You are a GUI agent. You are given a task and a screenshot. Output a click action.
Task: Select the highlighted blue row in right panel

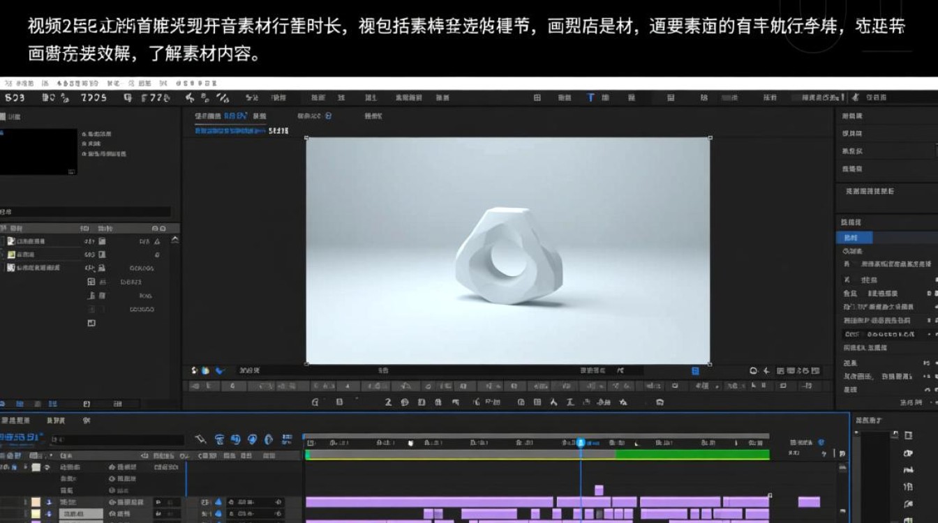[854, 238]
